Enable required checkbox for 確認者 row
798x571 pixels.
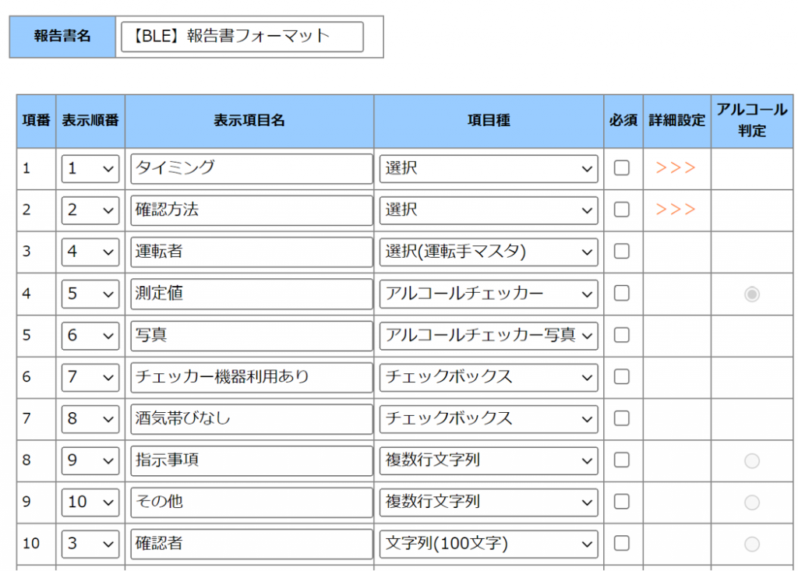click(622, 543)
